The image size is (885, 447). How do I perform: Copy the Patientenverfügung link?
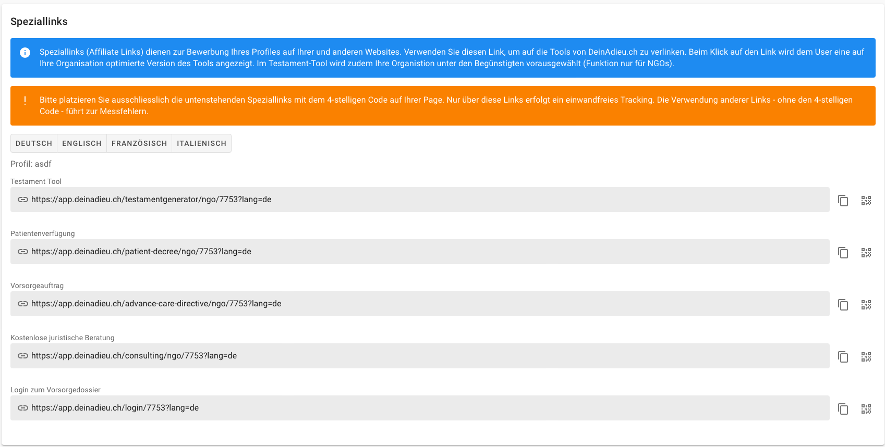(x=843, y=253)
